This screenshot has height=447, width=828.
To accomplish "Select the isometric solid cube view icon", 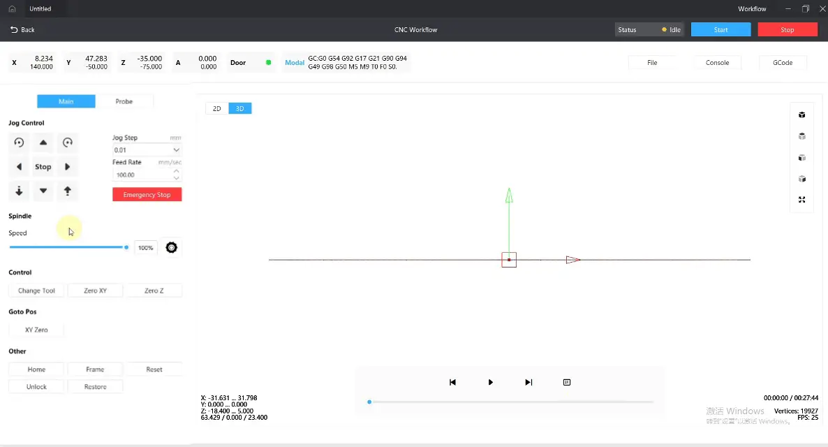I will (x=802, y=115).
